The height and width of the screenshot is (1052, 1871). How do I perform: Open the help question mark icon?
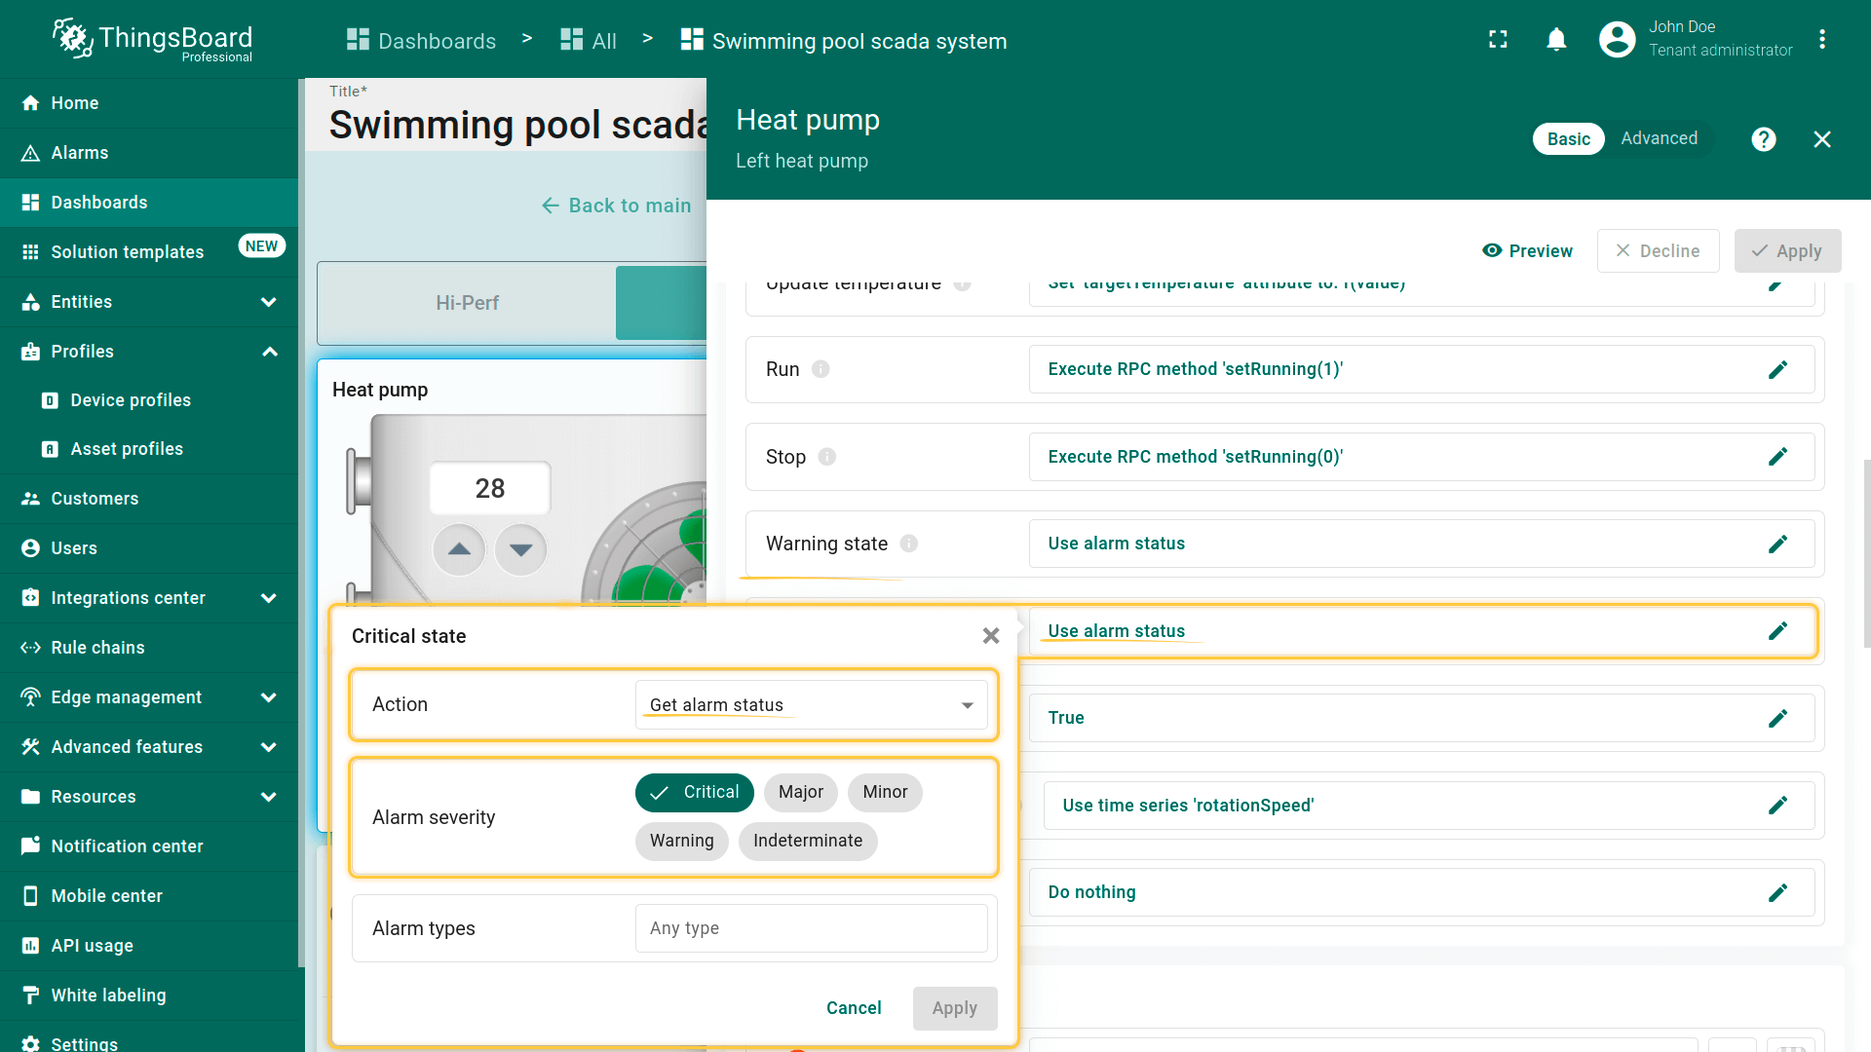[1763, 139]
